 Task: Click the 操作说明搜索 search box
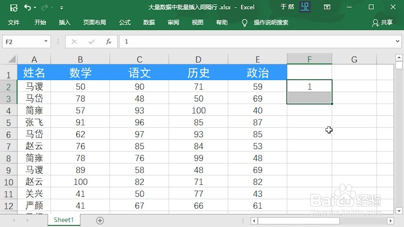click(x=271, y=22)
